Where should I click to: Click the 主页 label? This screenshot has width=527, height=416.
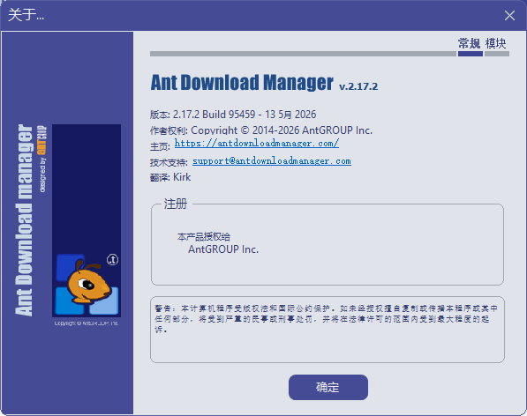pos(160,146)
